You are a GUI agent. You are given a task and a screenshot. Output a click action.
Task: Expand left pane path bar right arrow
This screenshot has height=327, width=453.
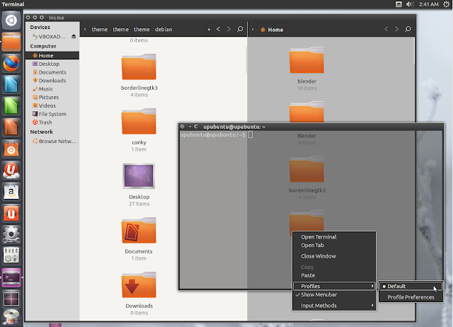tap(209, 30)
